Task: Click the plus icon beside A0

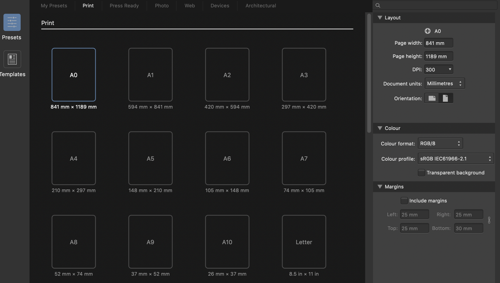Action: [x=427, y=31]
